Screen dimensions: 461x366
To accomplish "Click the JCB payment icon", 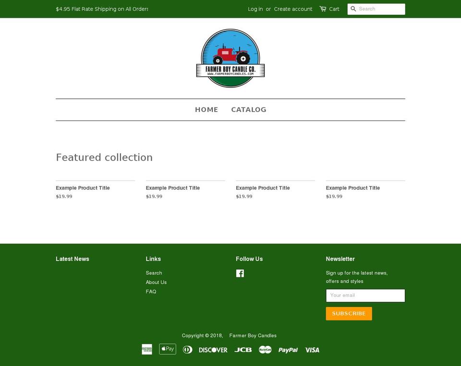I will pos(243,350).
